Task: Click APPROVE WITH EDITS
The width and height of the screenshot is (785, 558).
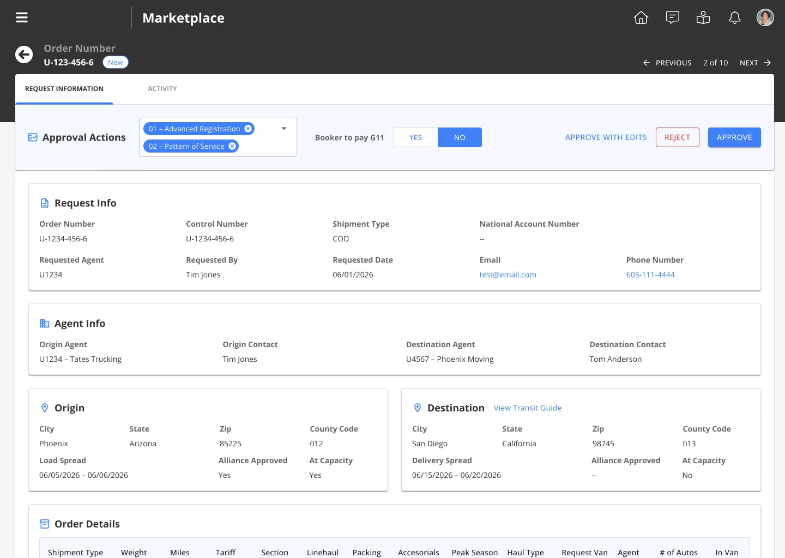Action: (x=606, y=137)
